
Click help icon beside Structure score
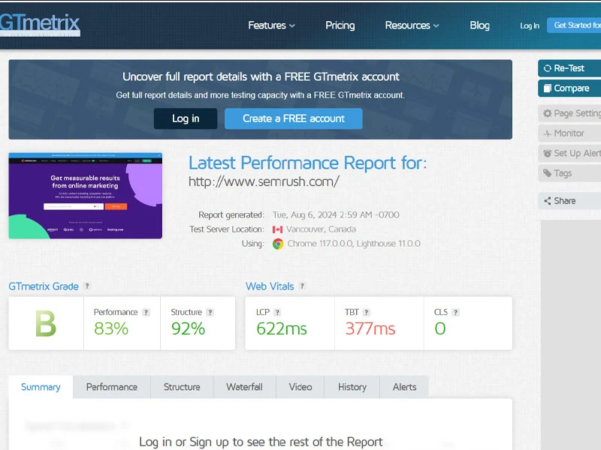[x=210, y=312]
